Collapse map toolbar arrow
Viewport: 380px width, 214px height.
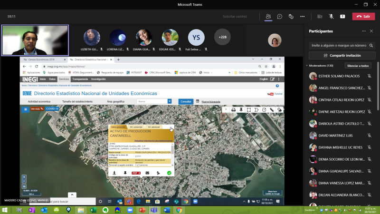pyautogui.click(x=226, y=110)
